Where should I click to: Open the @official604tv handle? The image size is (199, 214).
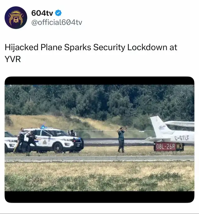(x=57, y=22)
